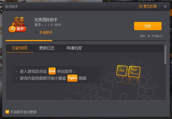Viewport: 172px width, 119px height.
Task: Open the 更新日志 tab
Action: click(47, 48)
